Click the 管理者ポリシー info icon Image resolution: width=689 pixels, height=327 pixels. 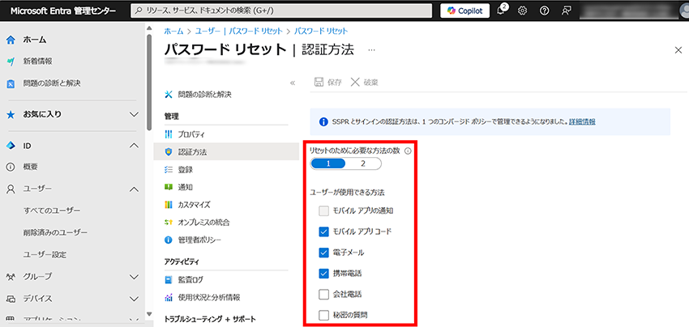[x=169, y=240]
